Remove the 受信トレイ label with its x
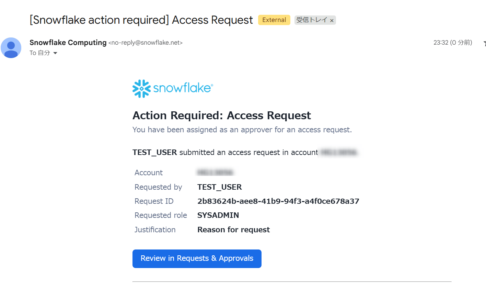This screenshot has height=289, width=486. pos(332,21)
